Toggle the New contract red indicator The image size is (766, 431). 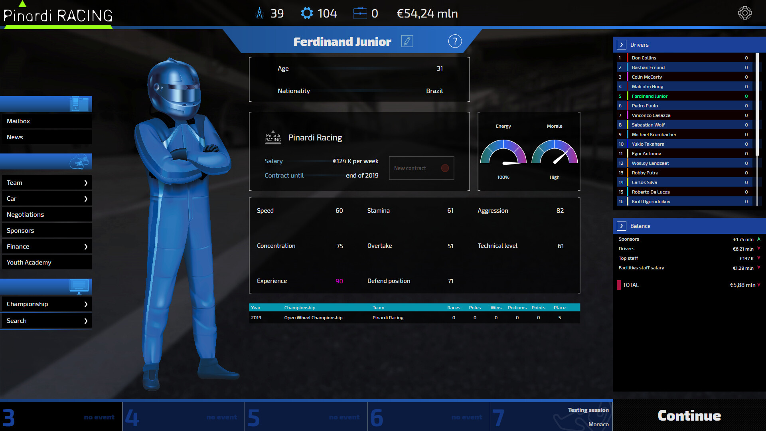tap(445, 168)
